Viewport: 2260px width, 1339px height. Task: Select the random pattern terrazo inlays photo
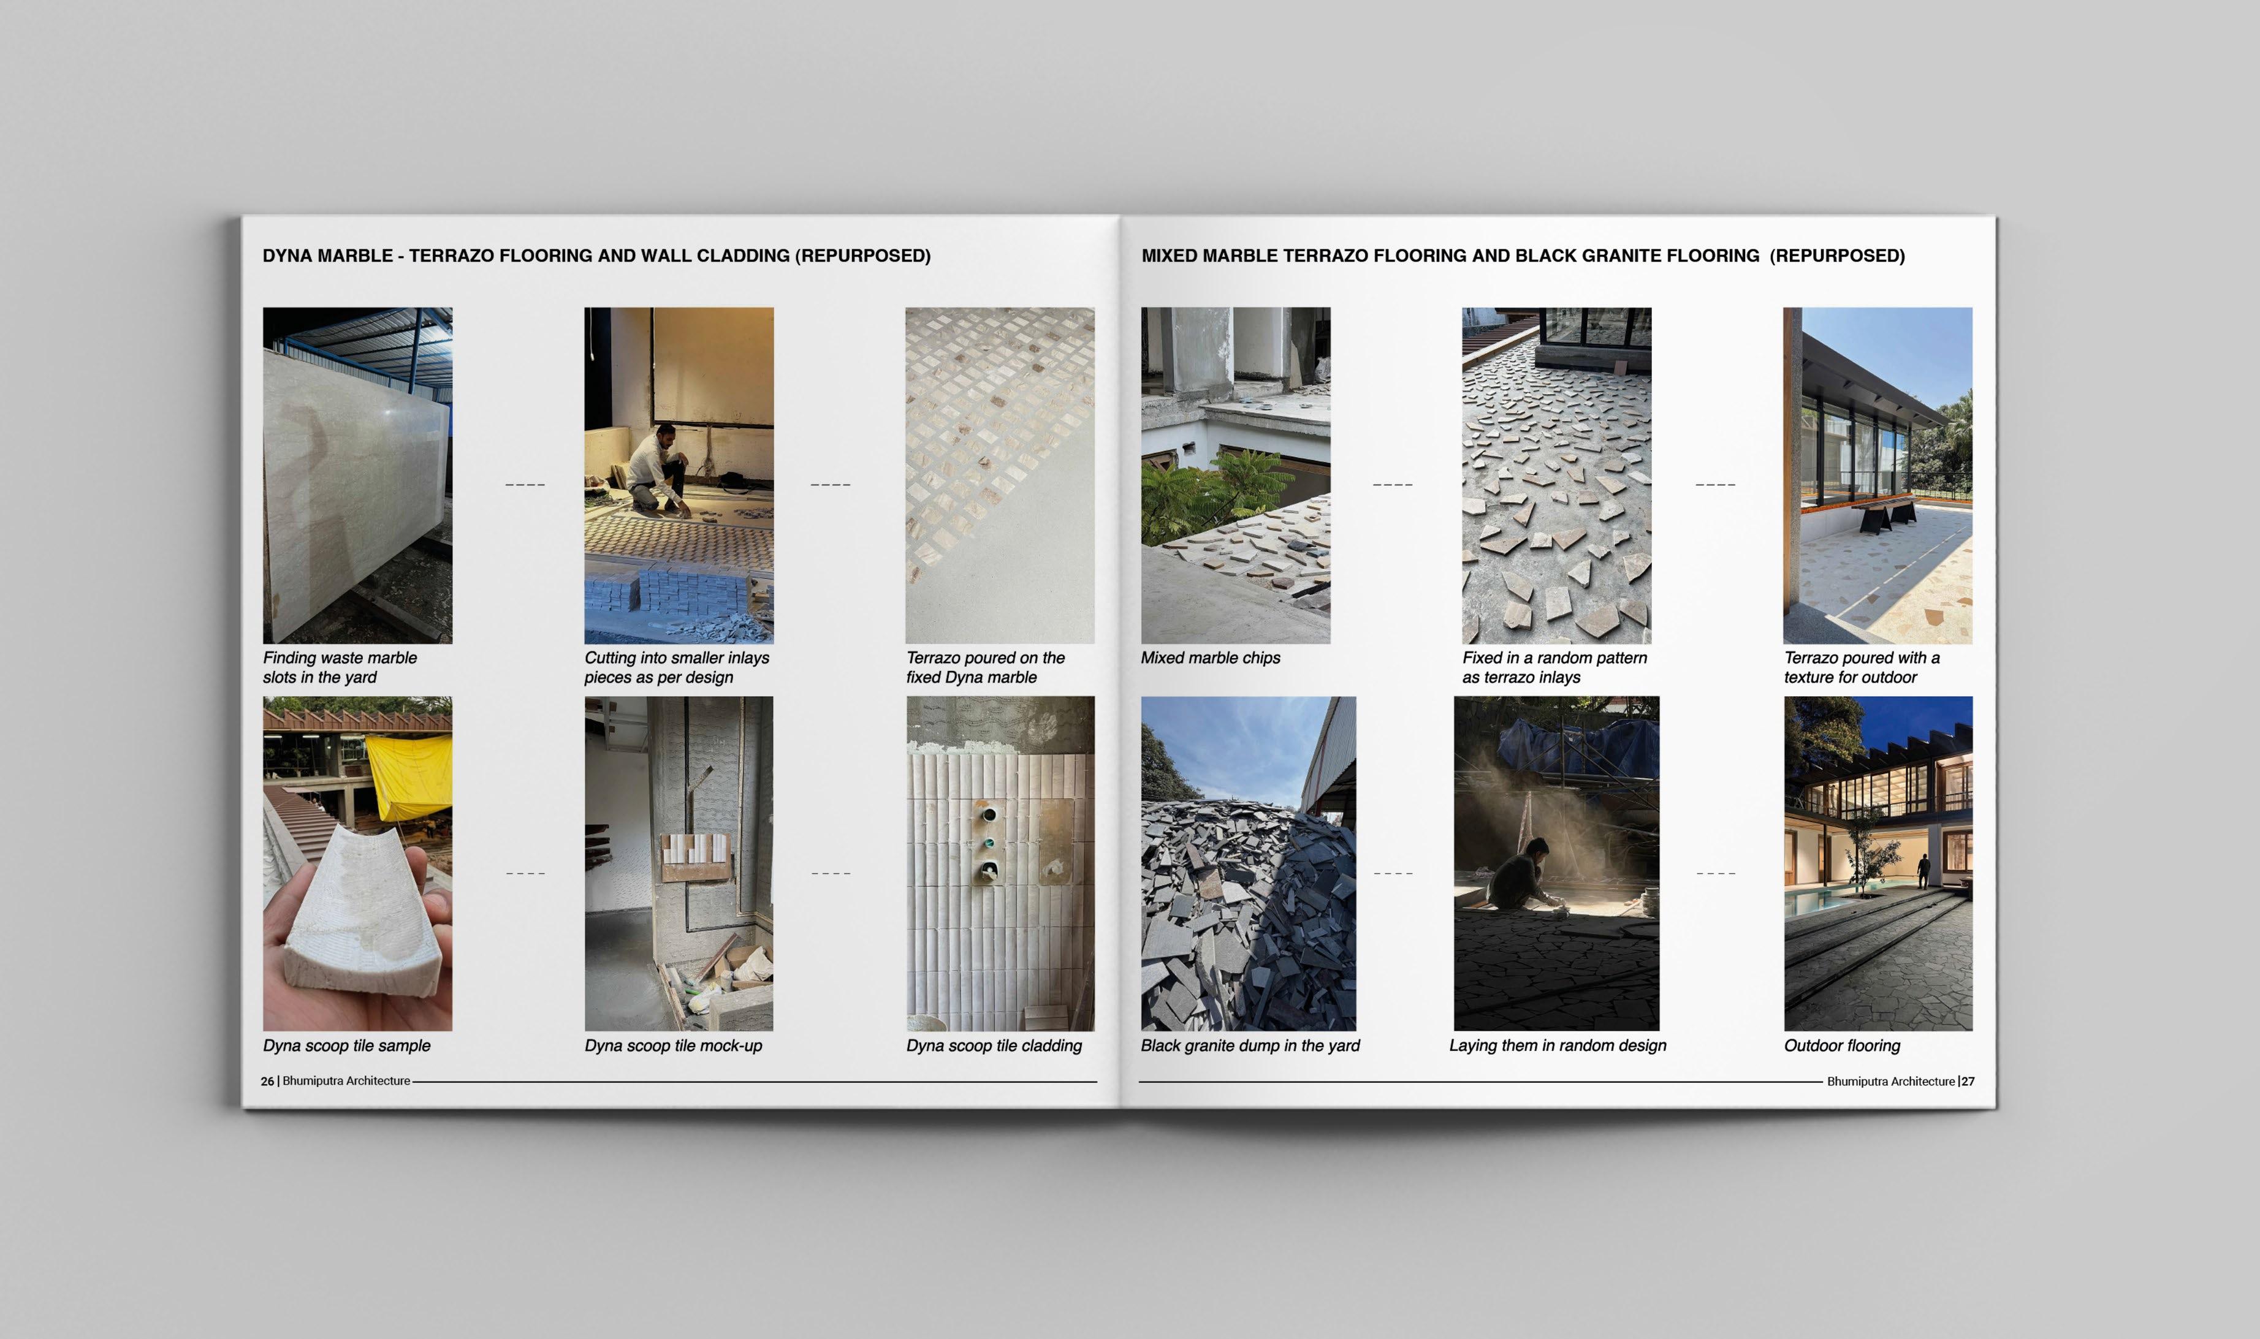tap(1556, 474)
